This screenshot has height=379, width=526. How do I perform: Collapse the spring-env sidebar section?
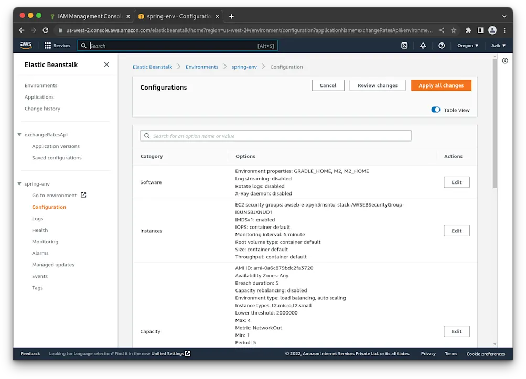coord(18,183)
